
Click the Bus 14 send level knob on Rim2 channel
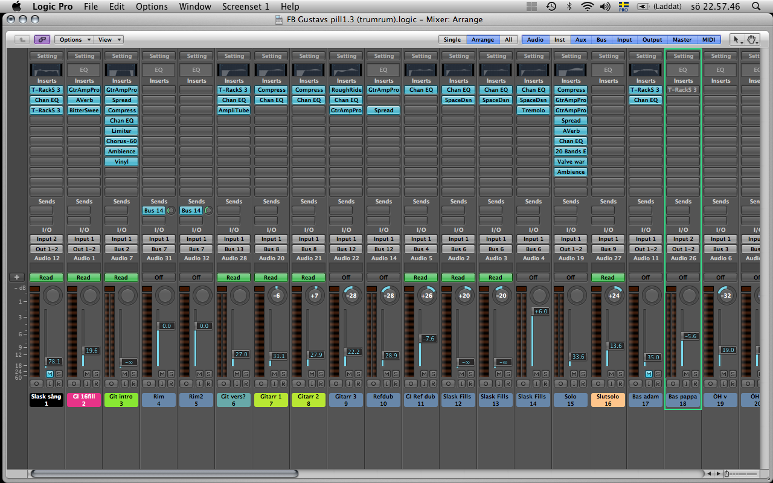[x=208, y=210]
